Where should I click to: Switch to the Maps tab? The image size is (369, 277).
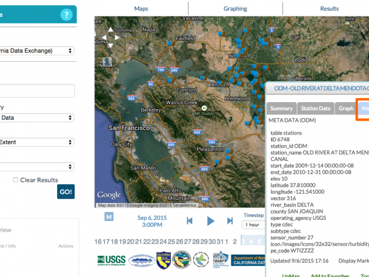pos(141,9)
